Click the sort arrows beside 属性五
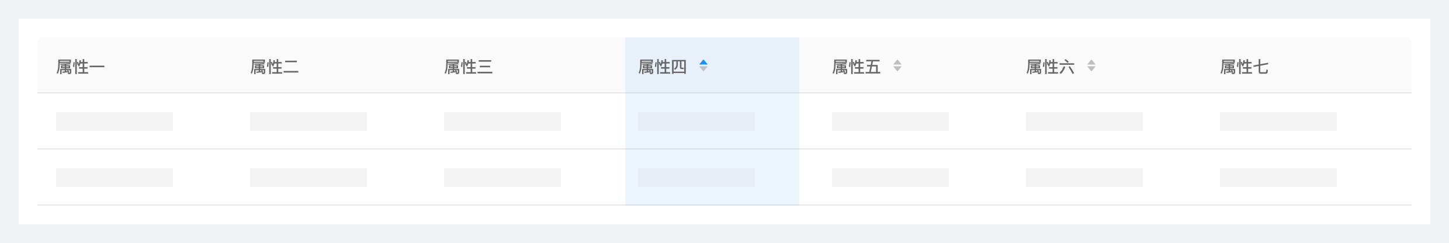 pos(897,65)
